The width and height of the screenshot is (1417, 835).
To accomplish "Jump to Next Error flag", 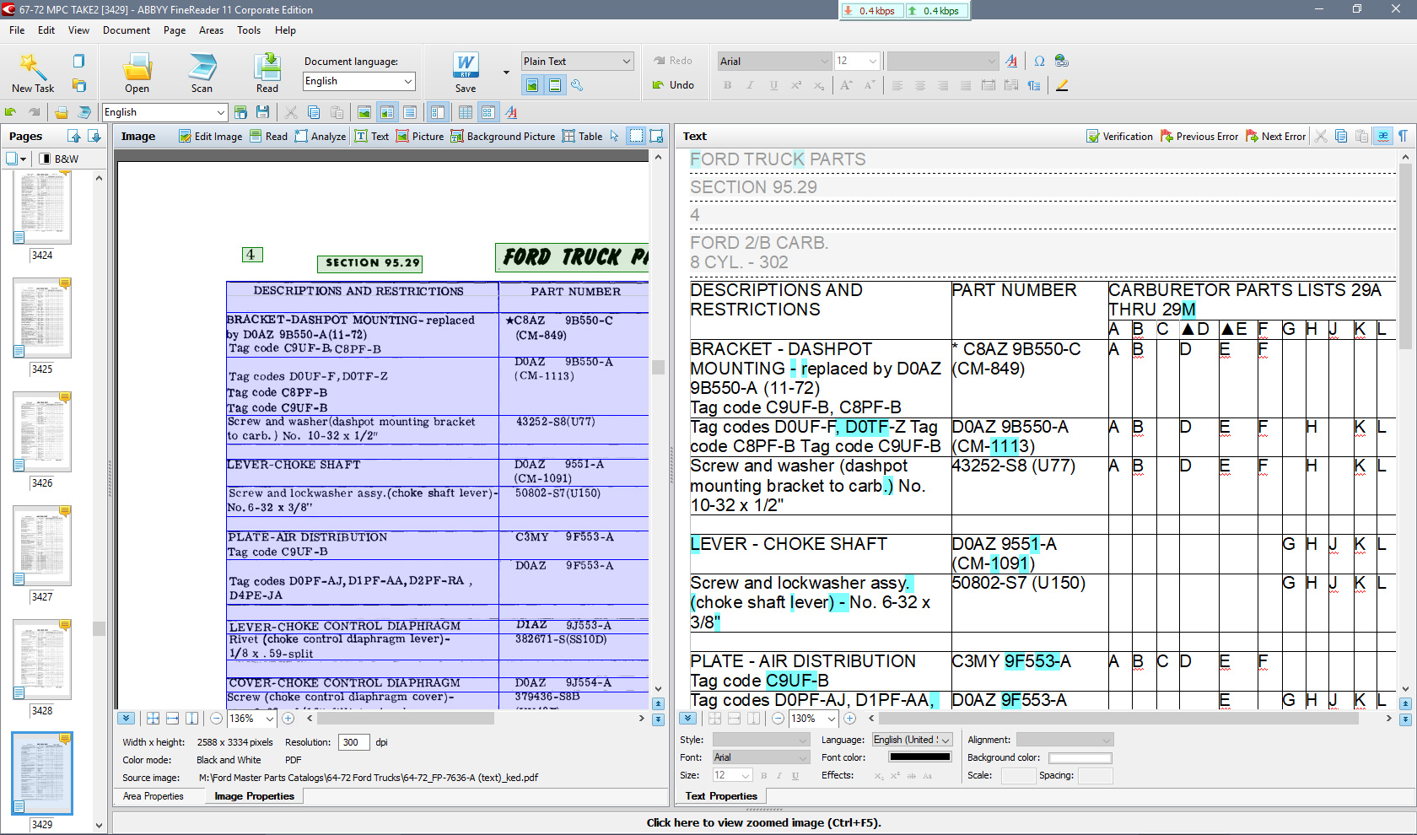I will [1275, 136].
